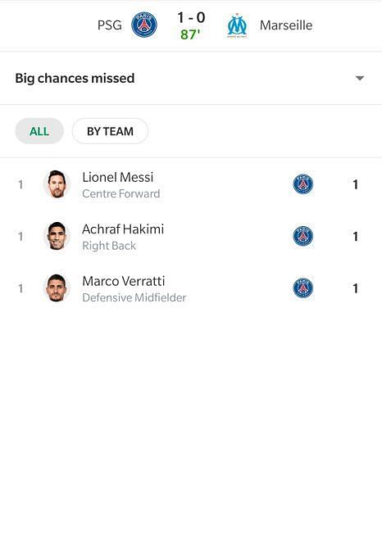Select the ALL filter pill

pyautogui.click(x=39, y=131)
